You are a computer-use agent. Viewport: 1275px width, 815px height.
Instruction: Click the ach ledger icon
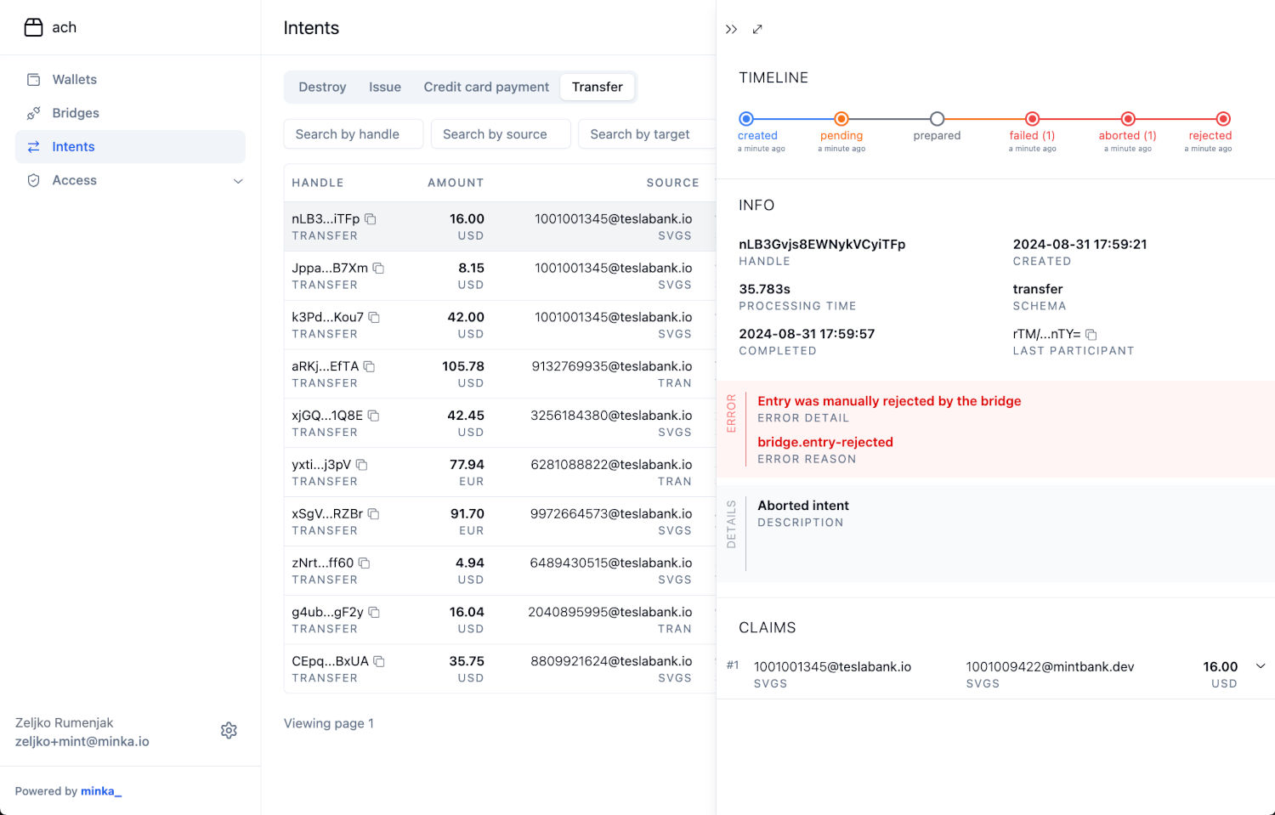point(33,27)
